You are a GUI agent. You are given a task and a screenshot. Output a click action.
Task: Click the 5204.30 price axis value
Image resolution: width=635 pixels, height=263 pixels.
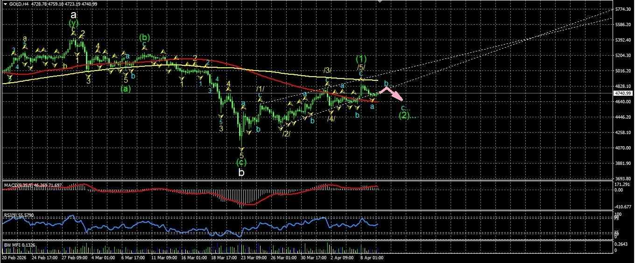point(623,56)
